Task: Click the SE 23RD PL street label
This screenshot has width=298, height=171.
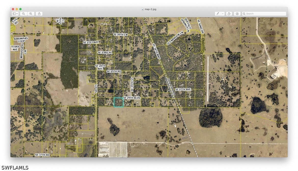Action: coord(105,52)
